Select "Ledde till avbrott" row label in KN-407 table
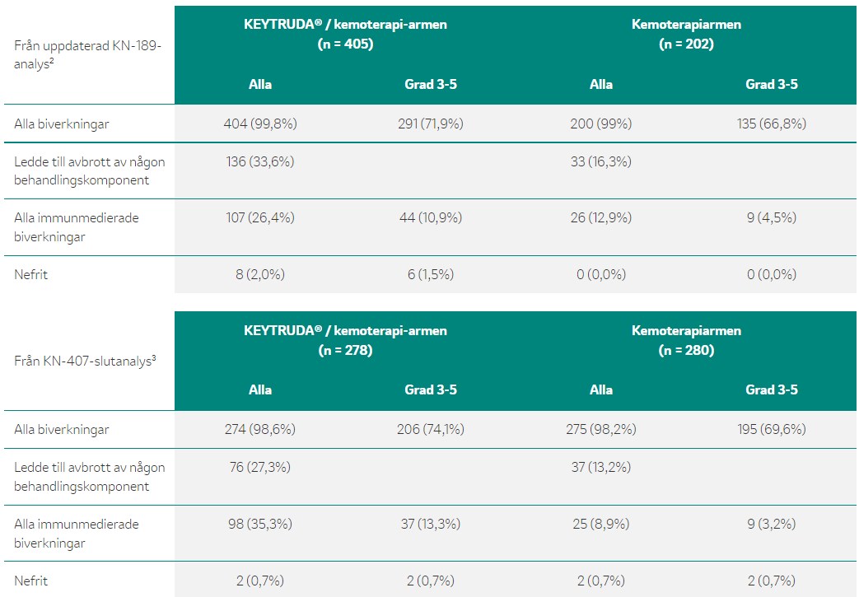 pos(89,477)
